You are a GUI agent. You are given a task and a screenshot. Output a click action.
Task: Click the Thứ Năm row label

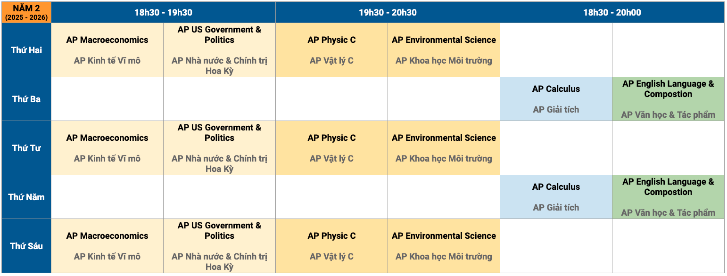point(26,197)
